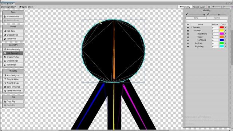Open the Sprite Influence tool

pos(13,91)
